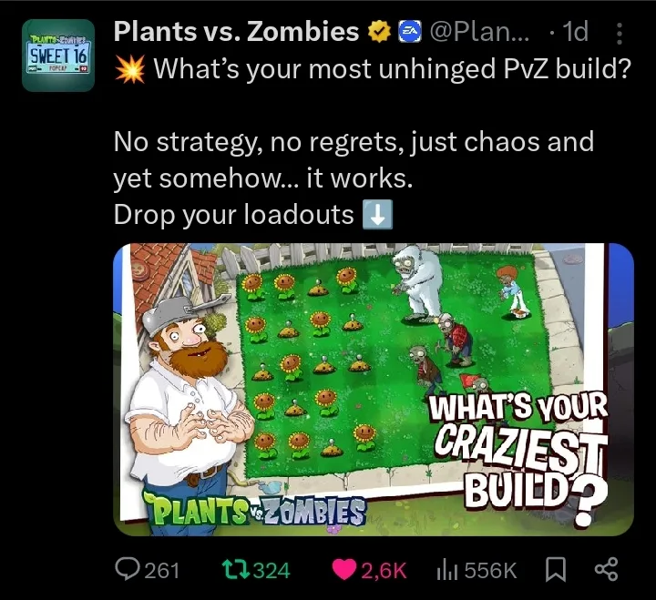The height and width of the screenshot is (600, 656).
Task: Open the Plants vs. Zombies account name
Action: 236,31
